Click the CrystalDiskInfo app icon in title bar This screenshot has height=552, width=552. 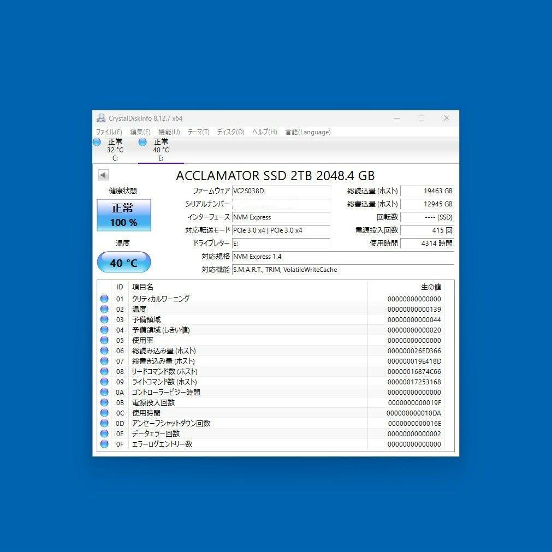tap(101, 118)
